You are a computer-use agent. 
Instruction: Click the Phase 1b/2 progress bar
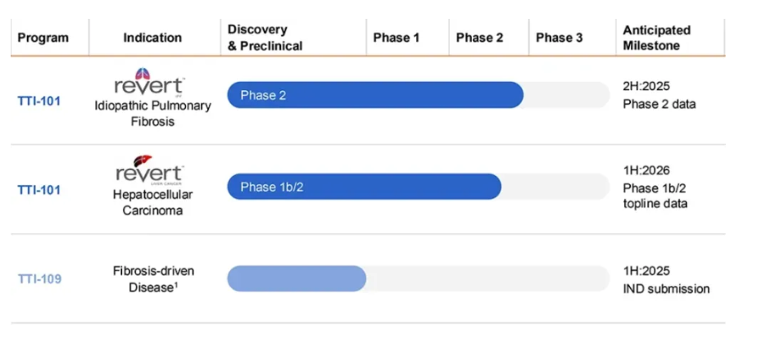pos(364,187)
